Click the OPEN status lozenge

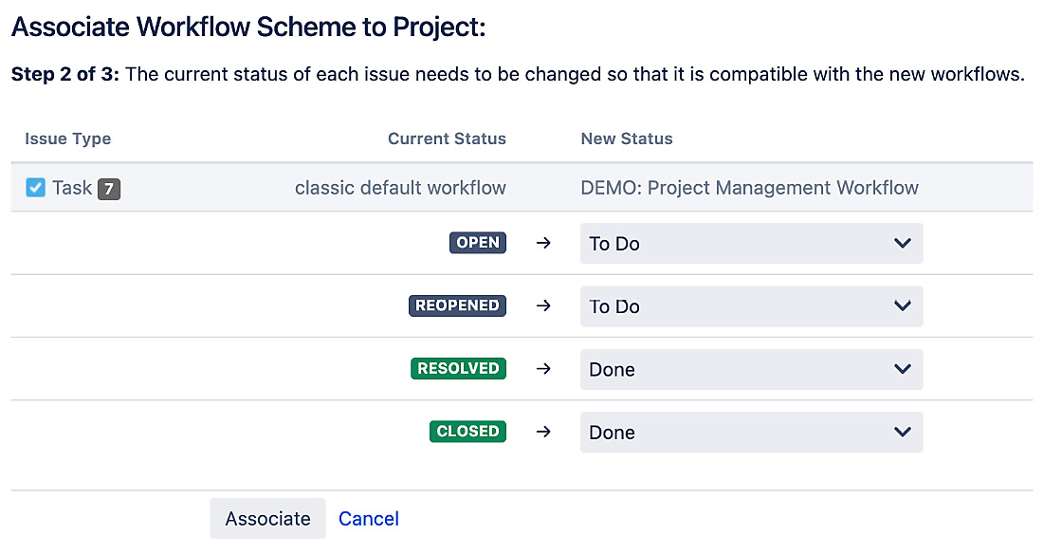[477, 243]
